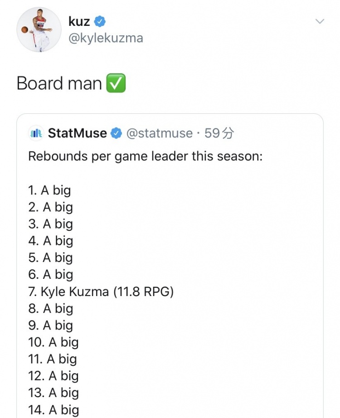340x418 pixels.
Task: Click list item "14. A big"
Action: tap(53, 410)
